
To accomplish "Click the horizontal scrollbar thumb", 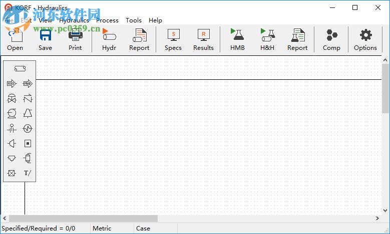I will tap(83, 219).
